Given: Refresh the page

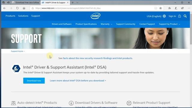Looking at the screenshot, I should (17, 8).
